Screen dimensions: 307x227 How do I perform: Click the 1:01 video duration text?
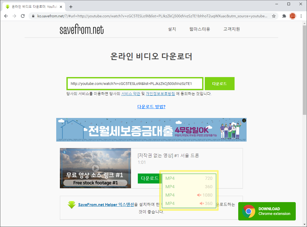pos(142,163)
